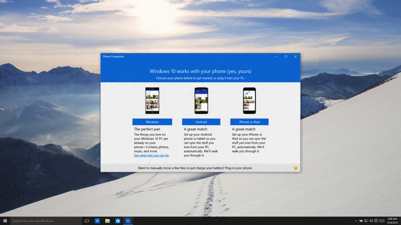The width and height of the screenshot is (401, 225).
Task: Pick the iPhone or iPad button
Action: point(249,122)
